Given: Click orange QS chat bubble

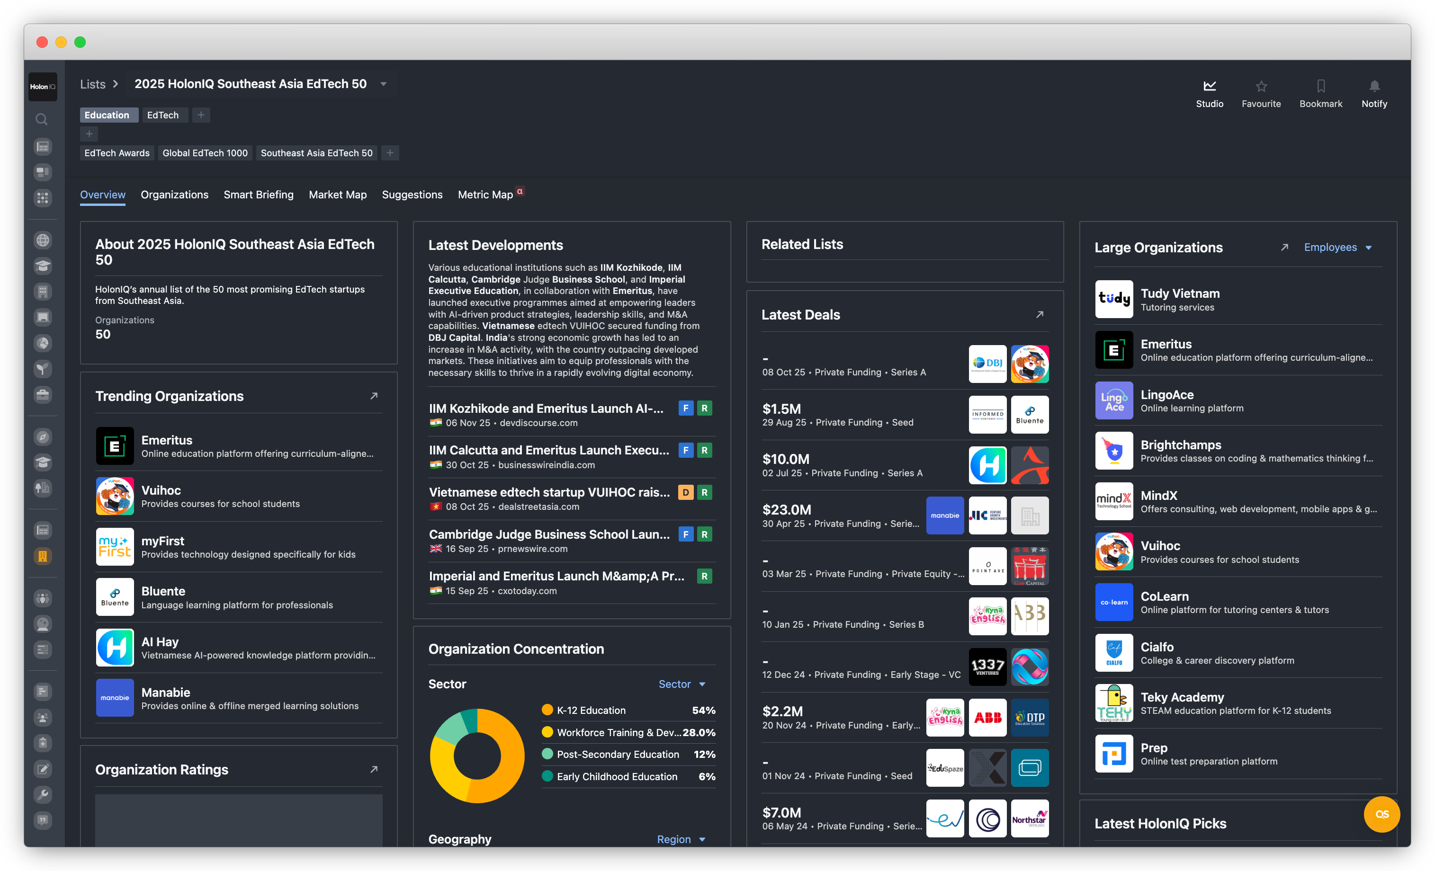Looking at the screenshot, I should [x=1381, y=814].
